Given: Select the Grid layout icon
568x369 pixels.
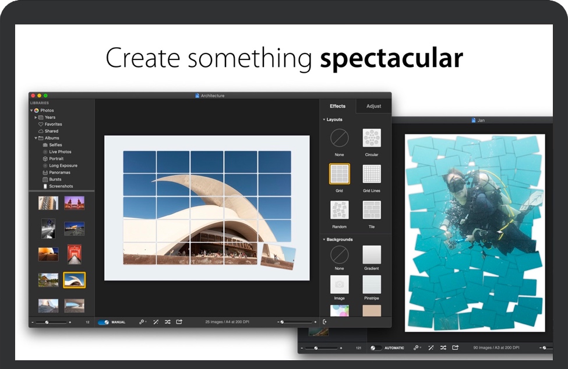Looking at the screenshot, I should coord(339,173).
